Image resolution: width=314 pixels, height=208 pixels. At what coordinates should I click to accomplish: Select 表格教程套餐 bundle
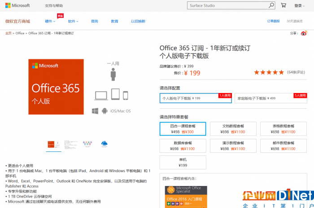[283, 129]
